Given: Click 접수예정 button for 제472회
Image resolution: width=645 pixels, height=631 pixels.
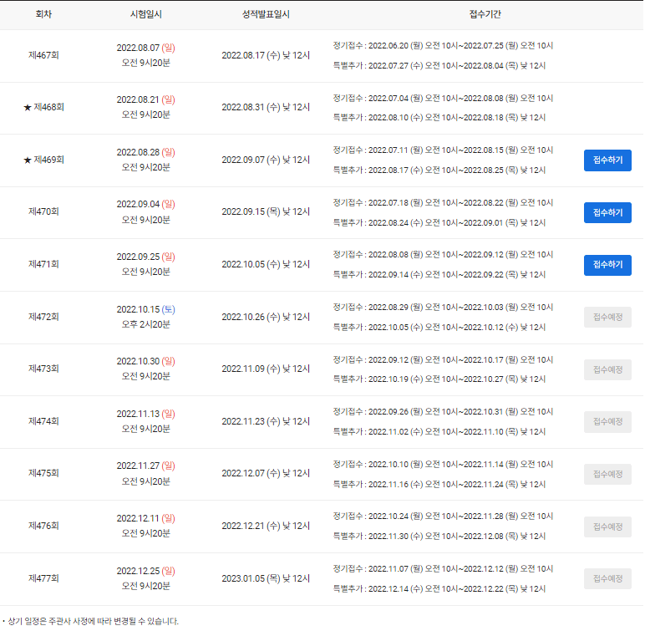Looking at the screenshot, I should [x=607, y=317].
